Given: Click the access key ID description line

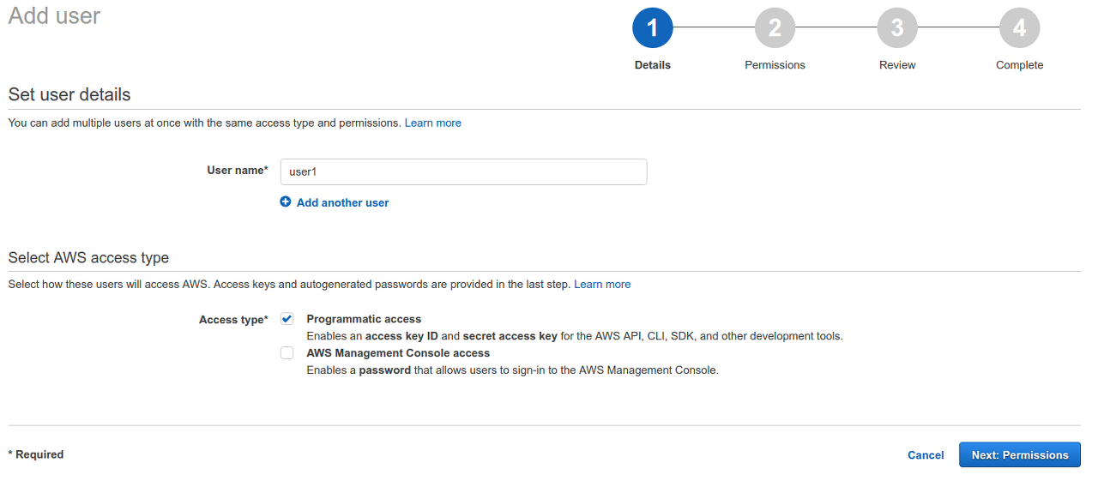Looking at the screenshot, I should 575,336.
